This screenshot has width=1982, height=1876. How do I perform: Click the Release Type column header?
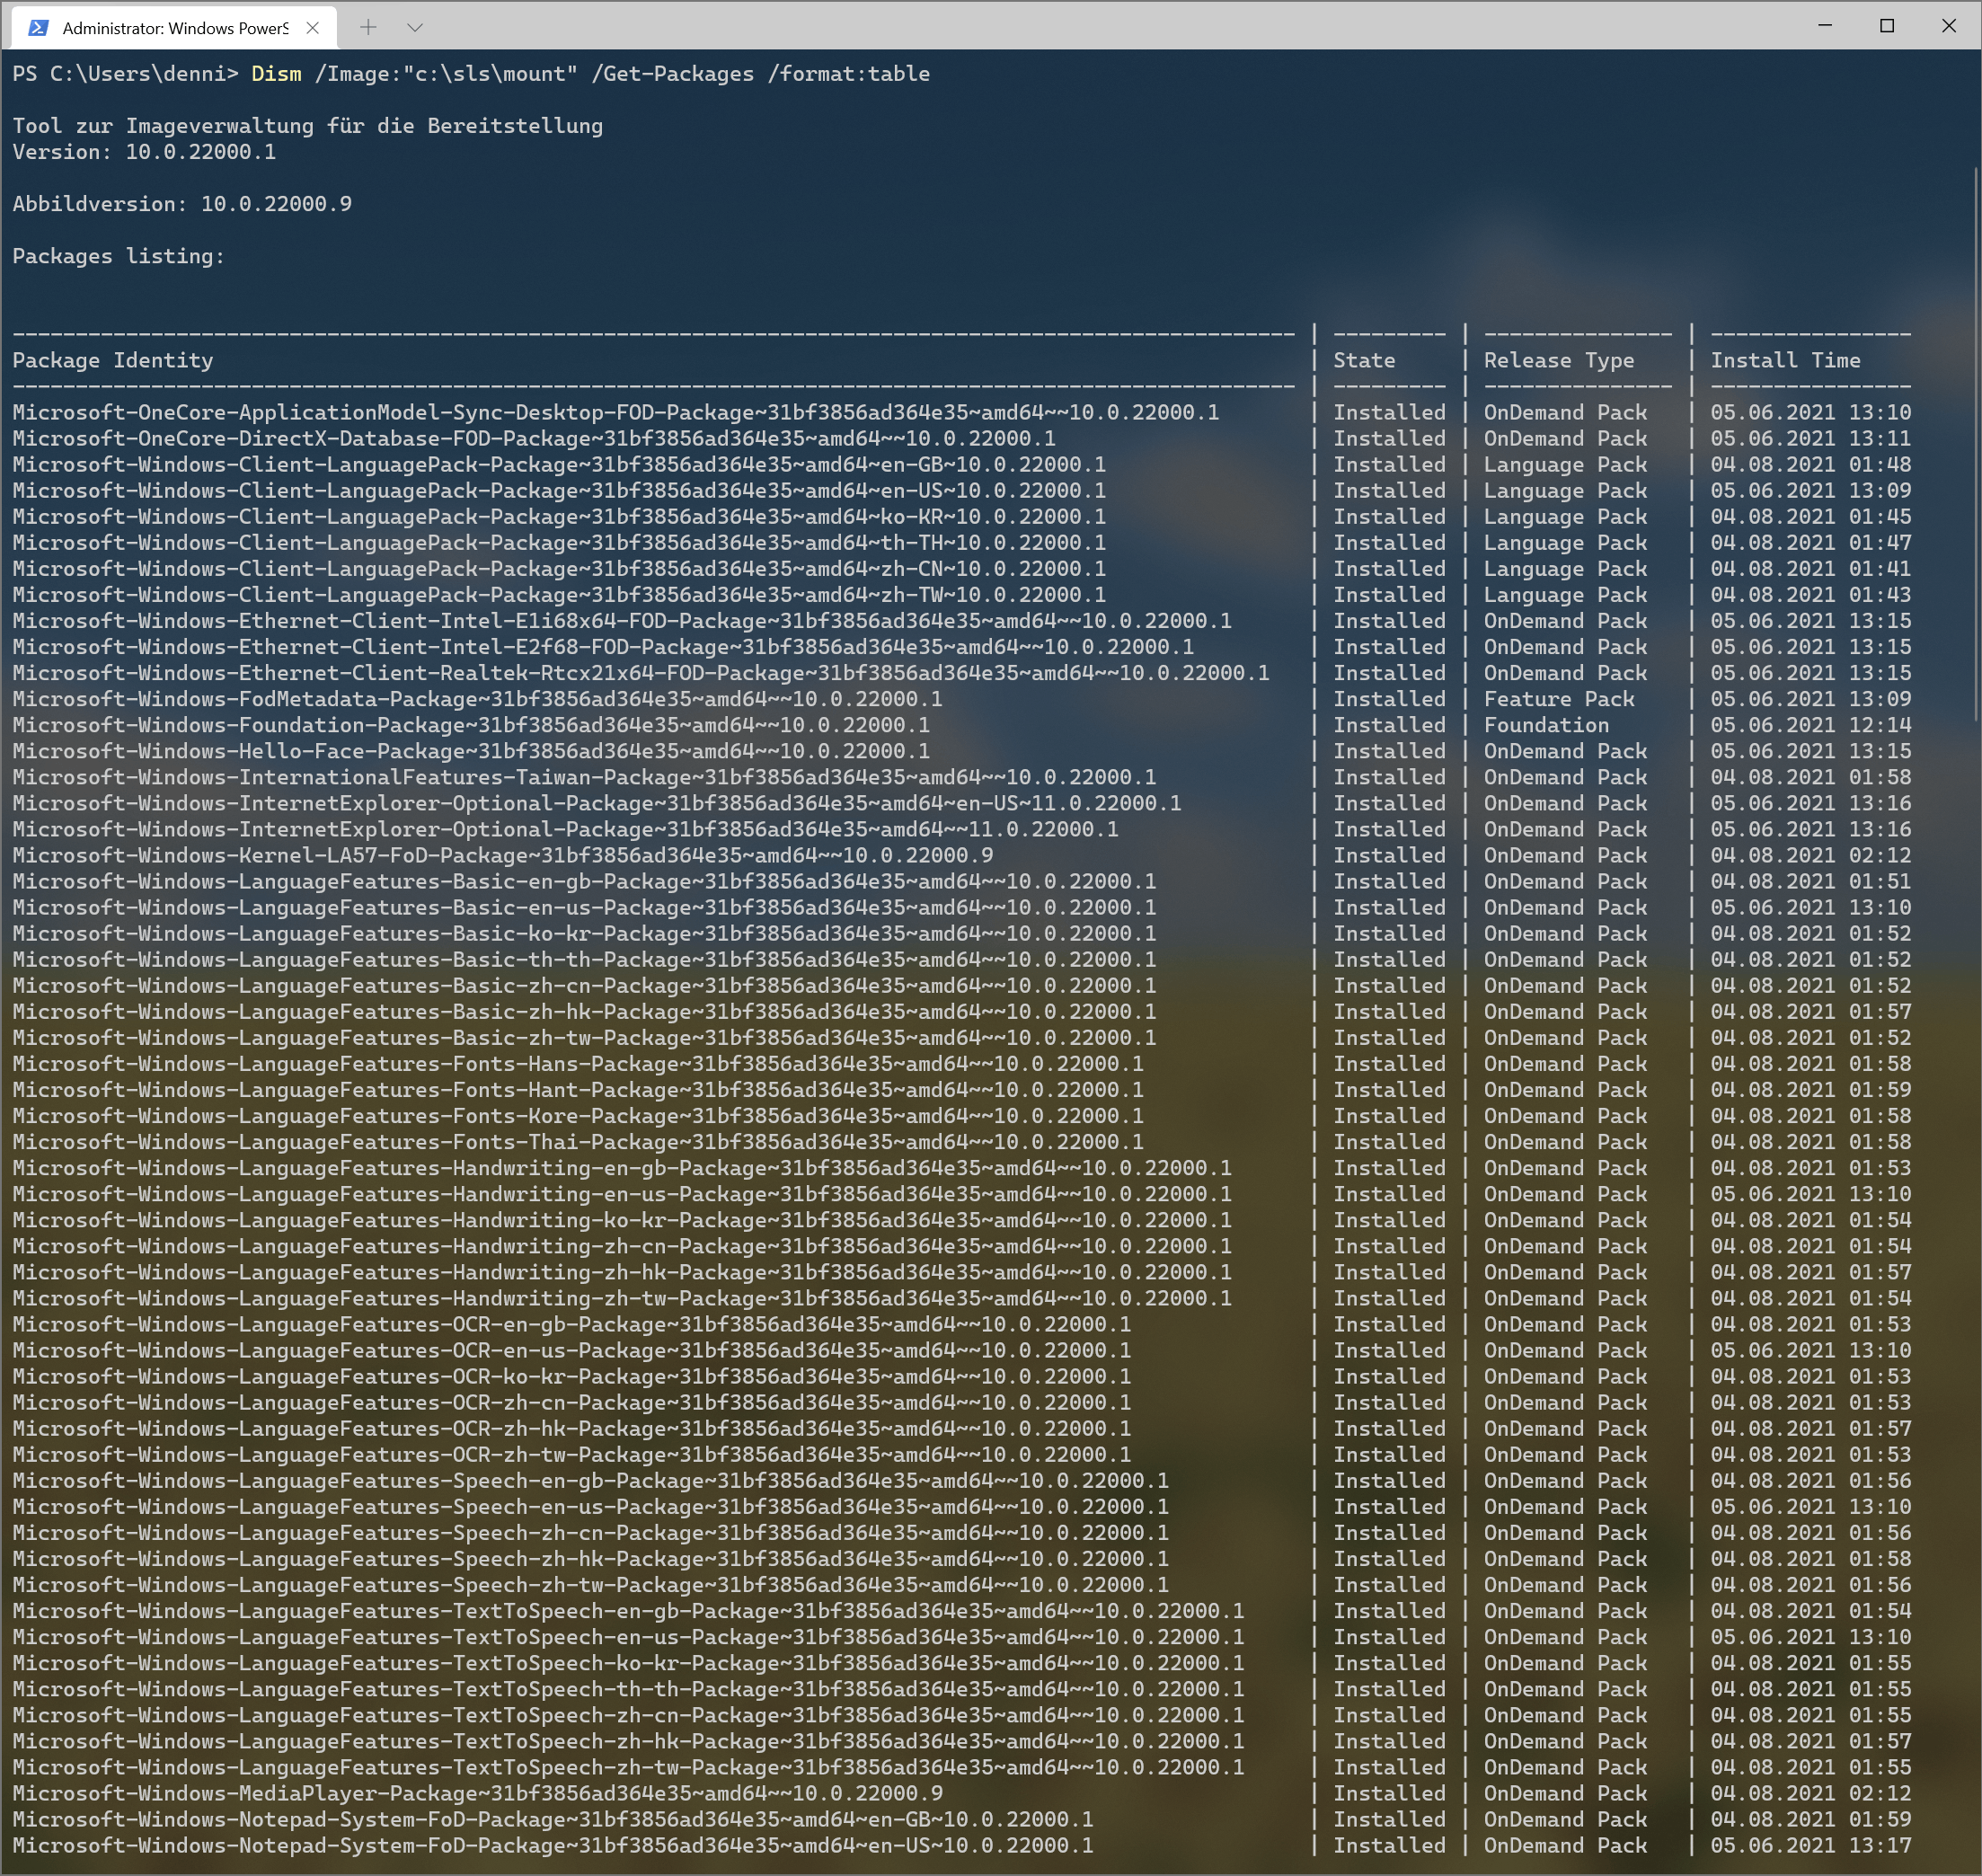tap(1558, 360)
